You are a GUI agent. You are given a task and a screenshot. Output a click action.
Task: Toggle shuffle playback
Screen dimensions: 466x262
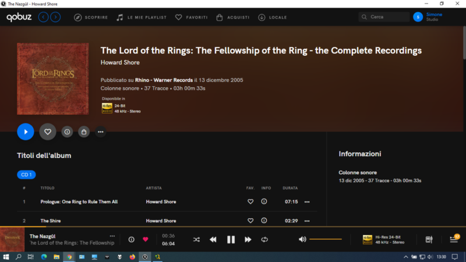click(x=196, y=239)
